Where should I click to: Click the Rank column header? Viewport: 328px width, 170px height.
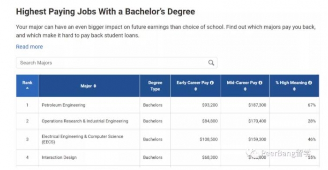27,86
